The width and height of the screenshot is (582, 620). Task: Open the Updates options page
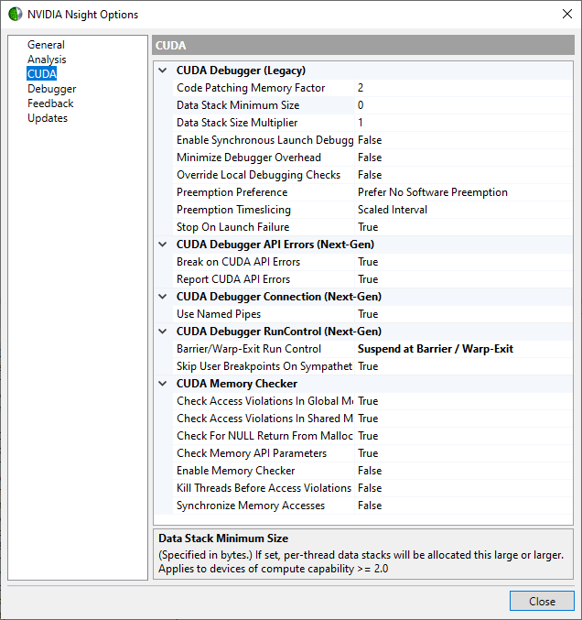click(x=48, y=118)
